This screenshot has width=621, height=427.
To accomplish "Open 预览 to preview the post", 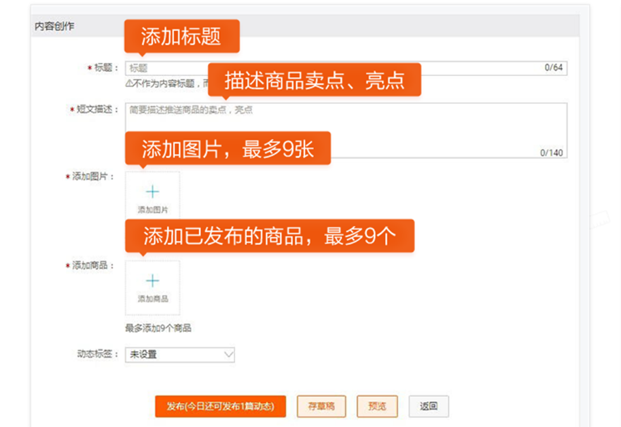I will (377, 406).
